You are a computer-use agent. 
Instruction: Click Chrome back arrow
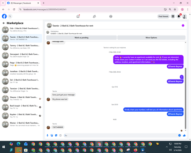[x=3, y=10]
